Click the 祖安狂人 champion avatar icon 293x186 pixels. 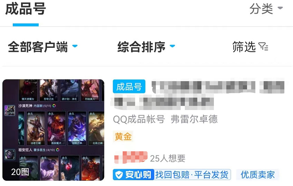pyautogui.click(x=10, y=154)
